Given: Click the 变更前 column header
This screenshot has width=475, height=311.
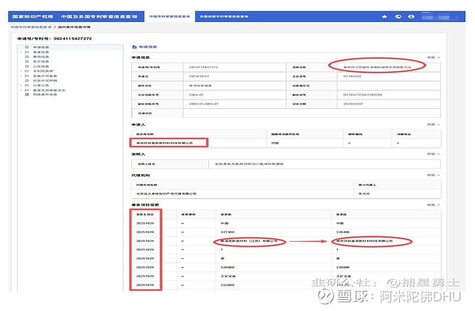Looking at the screenshot, I should [226, 214].
